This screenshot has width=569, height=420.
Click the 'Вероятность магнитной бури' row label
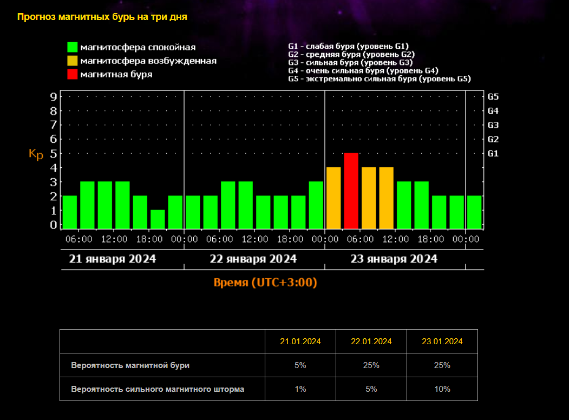tap(130, 365)
